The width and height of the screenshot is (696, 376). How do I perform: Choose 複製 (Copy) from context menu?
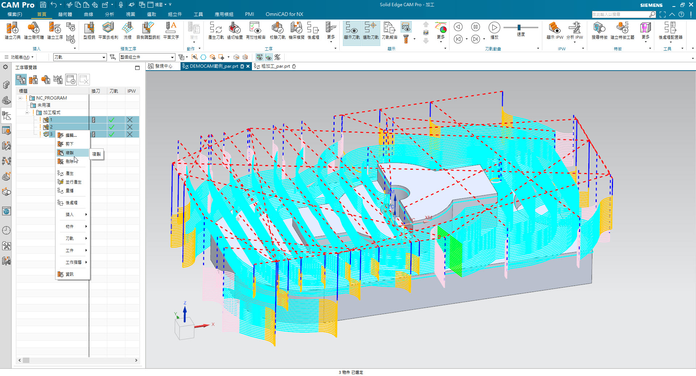72,153
